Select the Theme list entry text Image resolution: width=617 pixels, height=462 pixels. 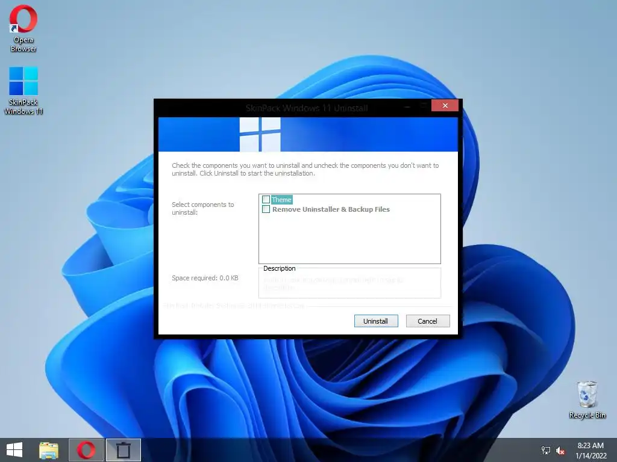281,200
